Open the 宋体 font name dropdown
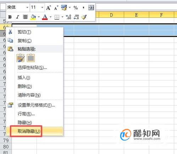This screenshot has width=177, height=154. pos(27,7)
